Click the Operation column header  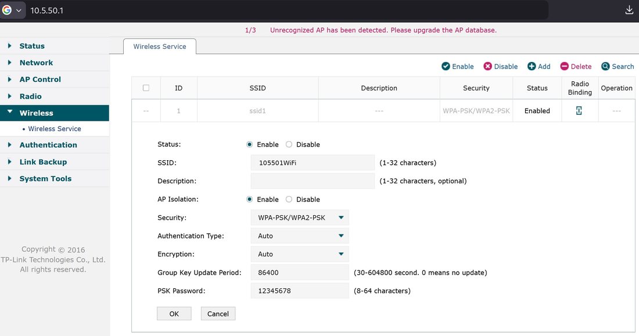(x=616, y=88)
